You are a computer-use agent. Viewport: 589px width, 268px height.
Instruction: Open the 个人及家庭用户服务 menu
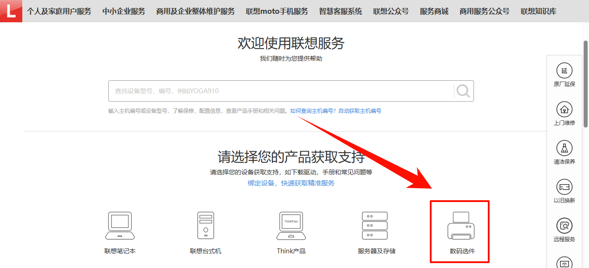(x=60, y=11)
